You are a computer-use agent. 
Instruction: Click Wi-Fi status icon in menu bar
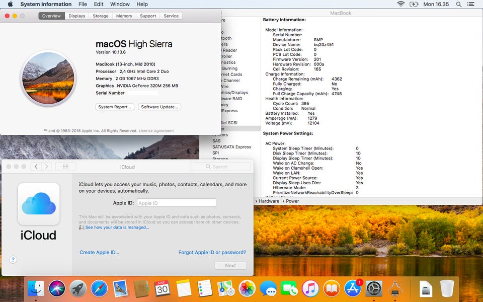[x=401, y=4]
